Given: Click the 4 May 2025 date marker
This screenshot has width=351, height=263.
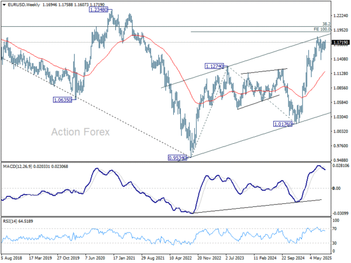Looking at the screenshot, I should [x=321, y=258].
